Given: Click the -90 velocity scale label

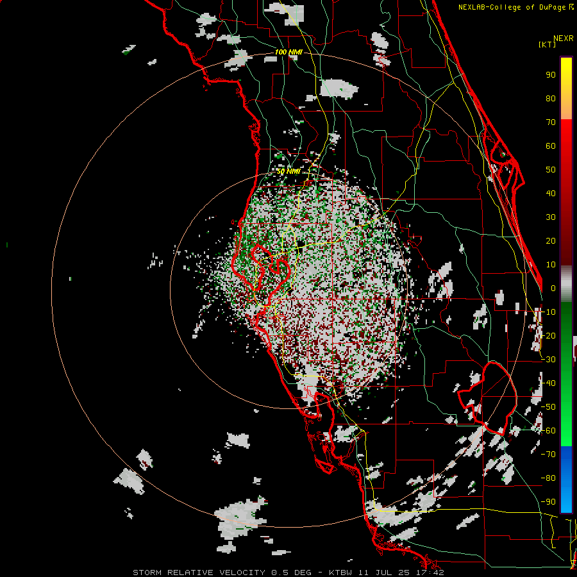Looking at the screenshot, I should (x=548, y=502).
